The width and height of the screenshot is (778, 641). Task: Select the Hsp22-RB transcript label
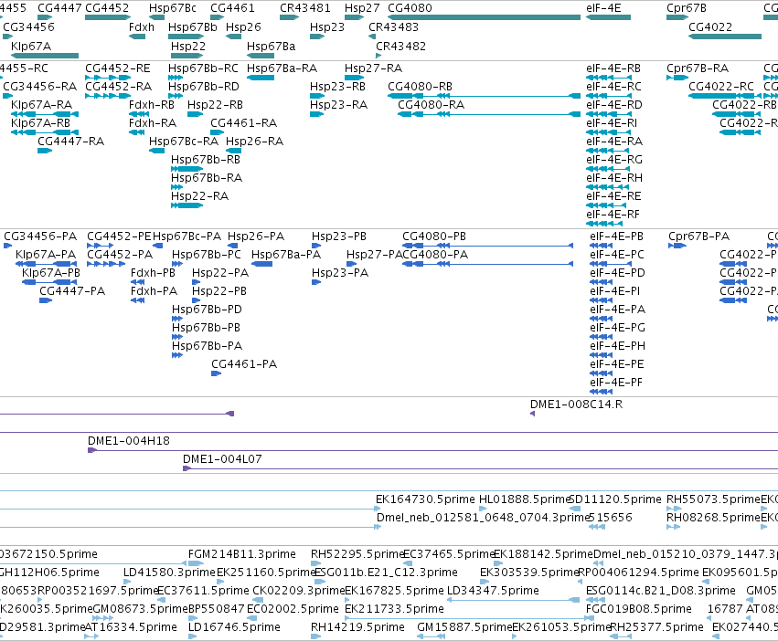215,105
